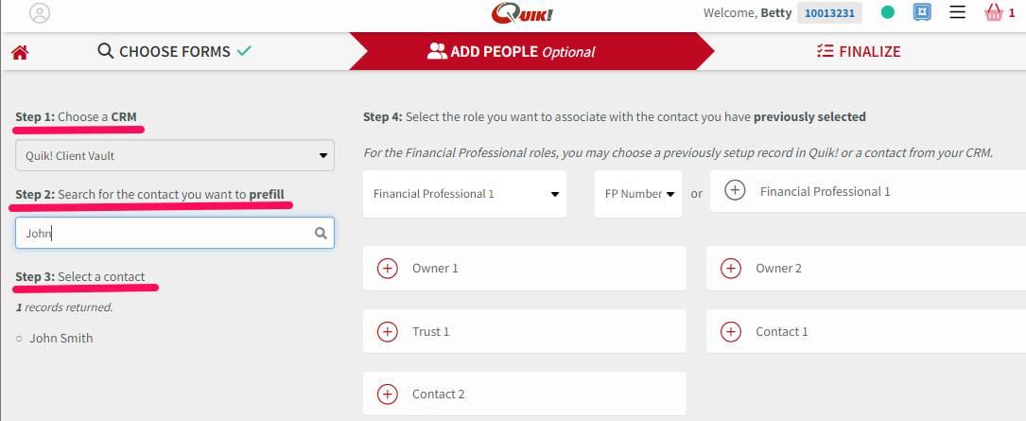Click the search magnifier in contact field

pos(321,233)
